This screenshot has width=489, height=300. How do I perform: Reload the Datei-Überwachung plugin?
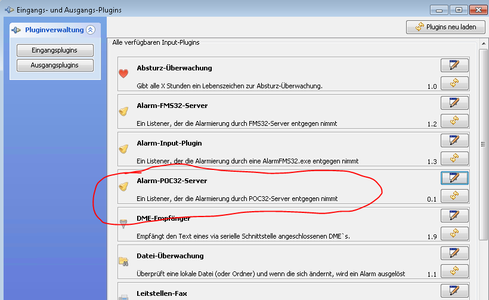(x=454, y=271)
